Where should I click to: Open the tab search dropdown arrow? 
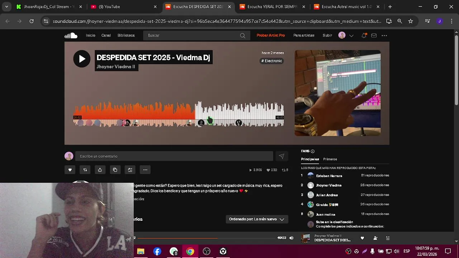coord(6,7)
